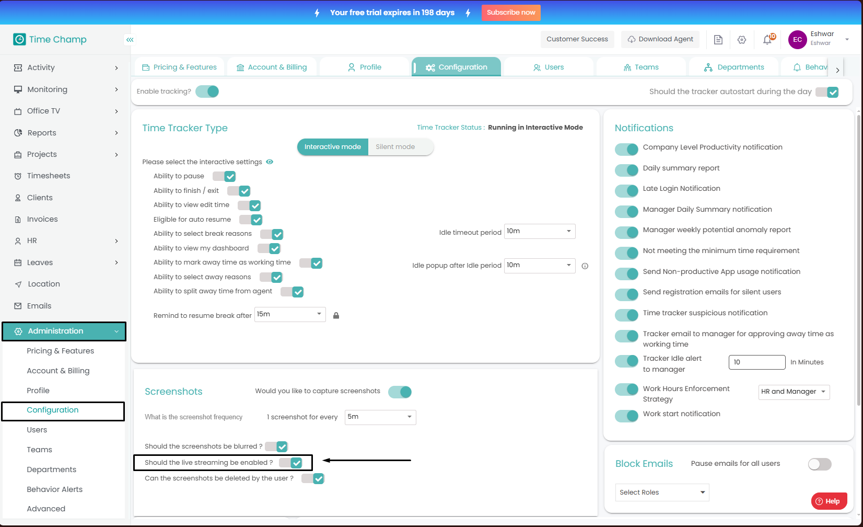The image size is (863, 527).
Task: Open the document icon in header
Action: (x=718, y=40)
